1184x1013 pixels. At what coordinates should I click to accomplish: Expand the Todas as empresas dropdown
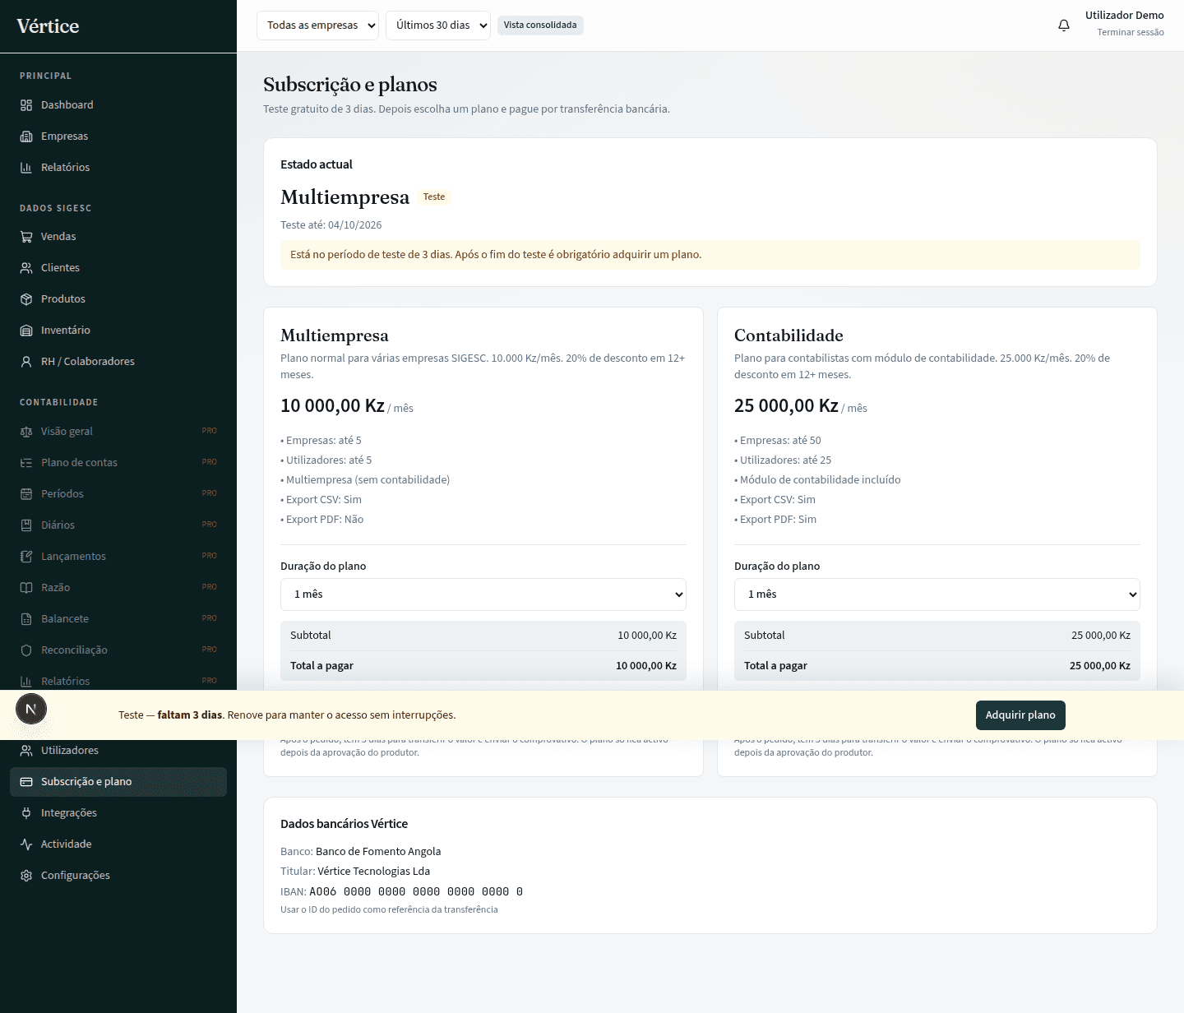(317, 25)
